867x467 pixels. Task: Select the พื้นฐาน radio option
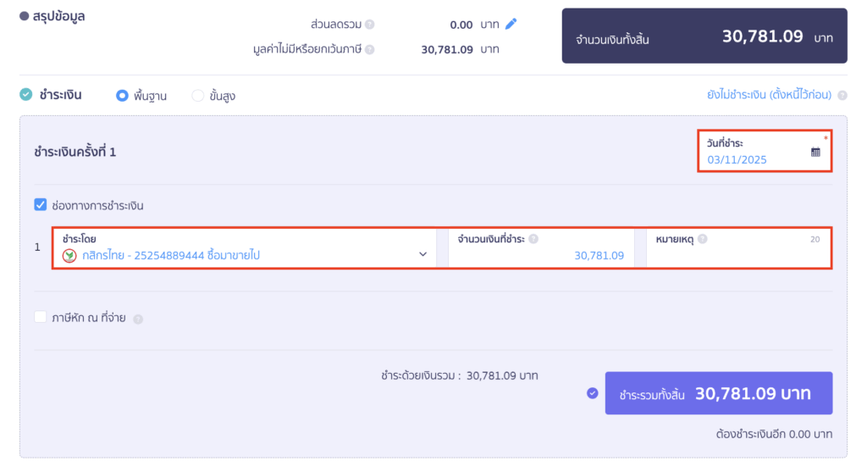point(122,96)
